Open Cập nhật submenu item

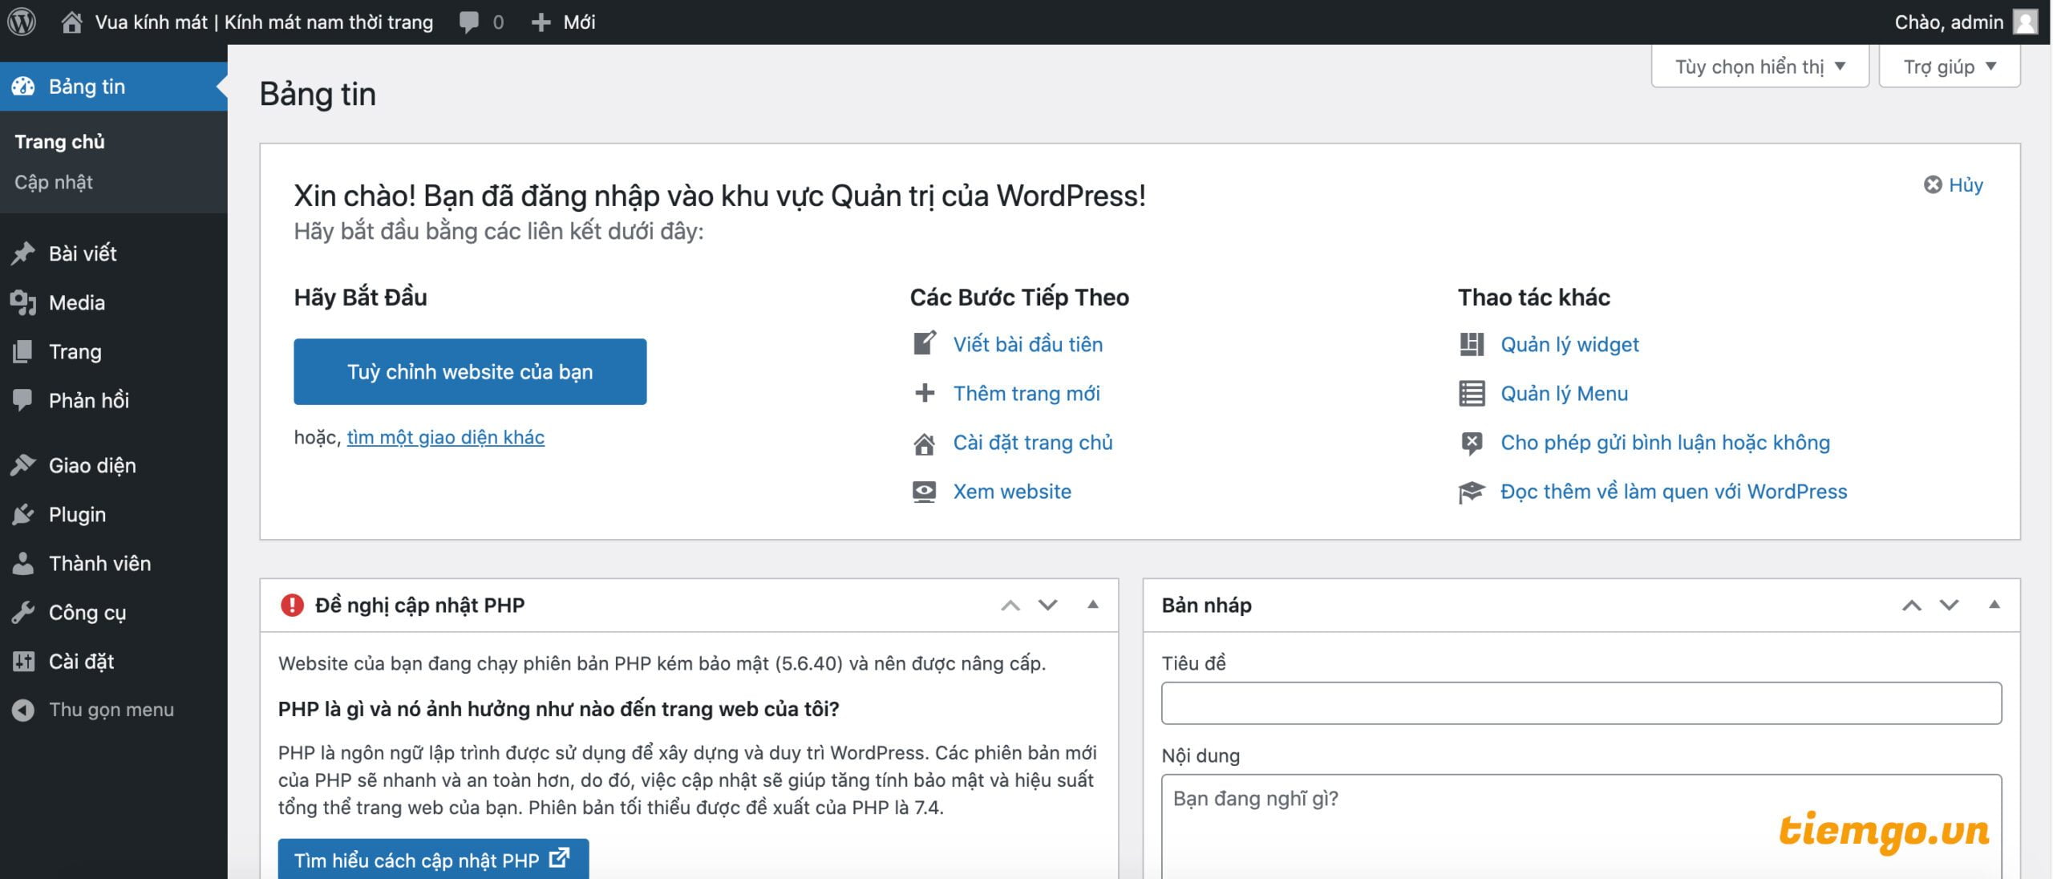pos(54,182)
